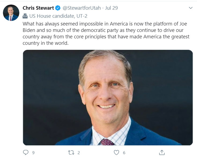197x159 pixels.
Task: Click the words 'Joe' at end of first line
Action: tap(183, 24)
